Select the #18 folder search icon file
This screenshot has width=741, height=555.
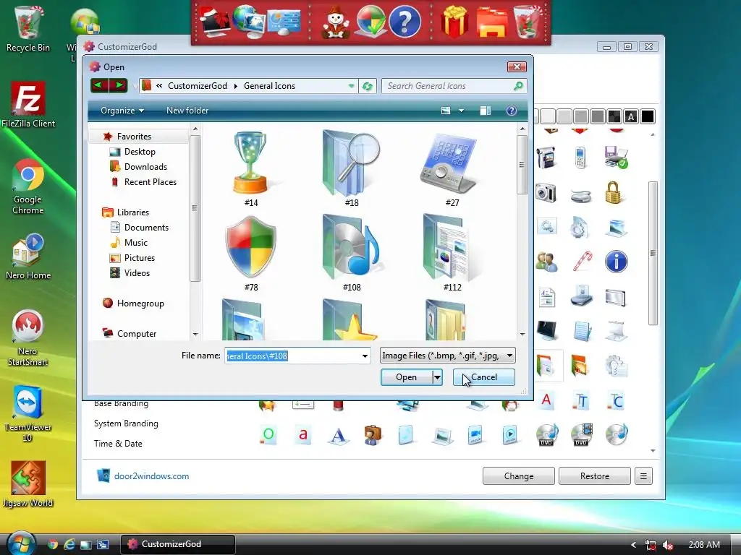click(x=351, y=169)
